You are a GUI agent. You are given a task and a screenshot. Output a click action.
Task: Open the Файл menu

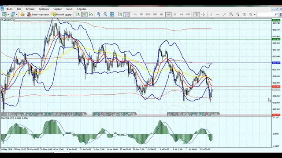pos(9,9)
